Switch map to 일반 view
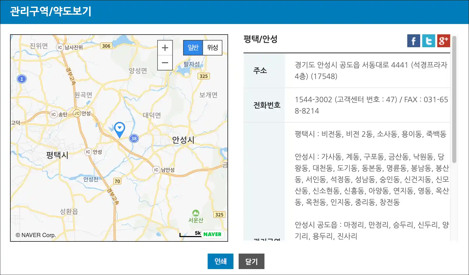Image resolution: width=469 pixels, height=275 pixels. click(x=193, y=48)
